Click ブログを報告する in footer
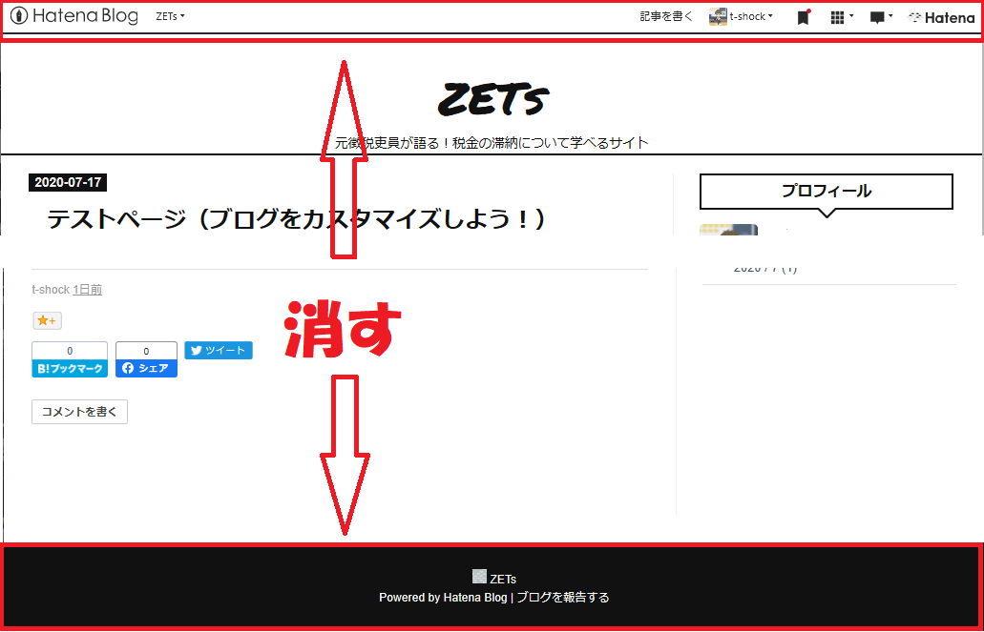 tap(563, 598)
